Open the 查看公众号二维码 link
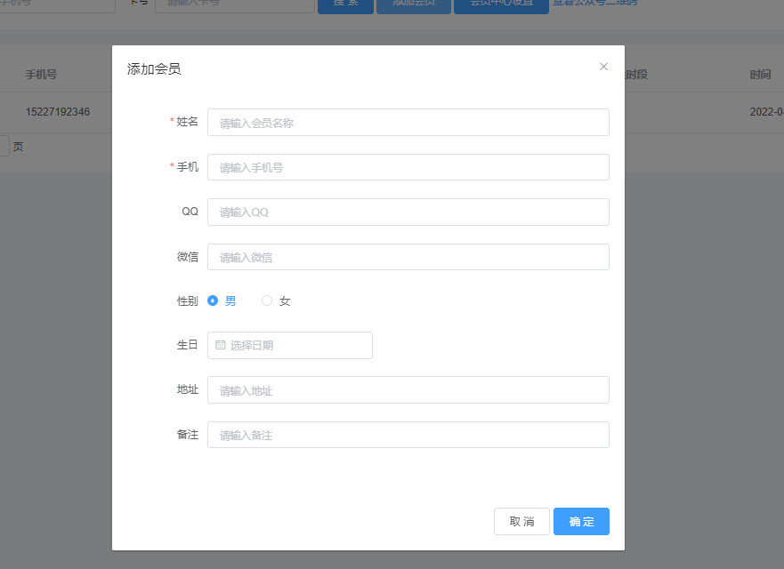 [x=594, y=3]
